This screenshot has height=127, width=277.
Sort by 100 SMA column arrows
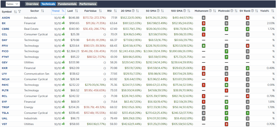click(x=189, y=11)
